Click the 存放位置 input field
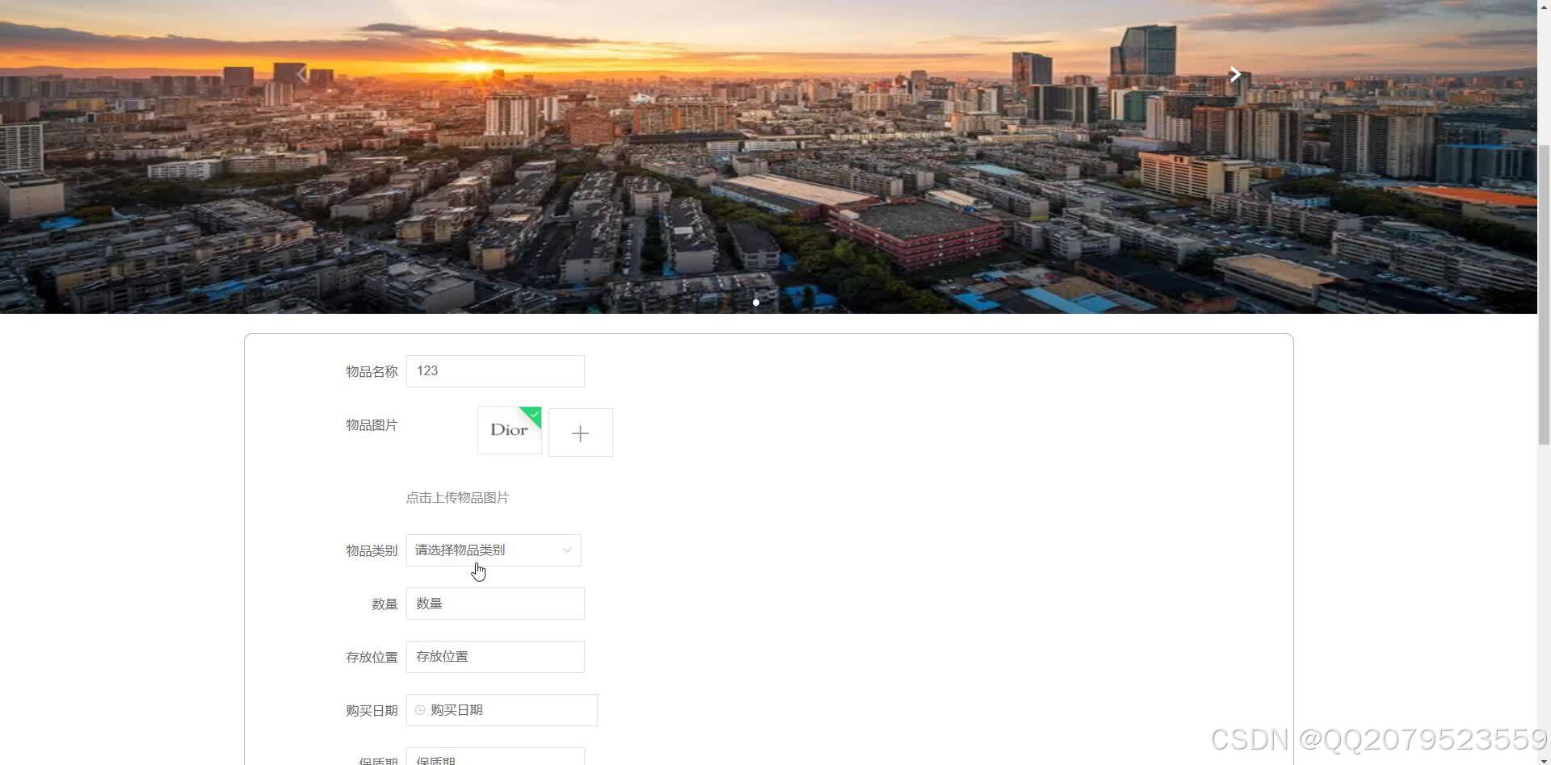Screen dimensions: 1551x765 click(495, 656)
